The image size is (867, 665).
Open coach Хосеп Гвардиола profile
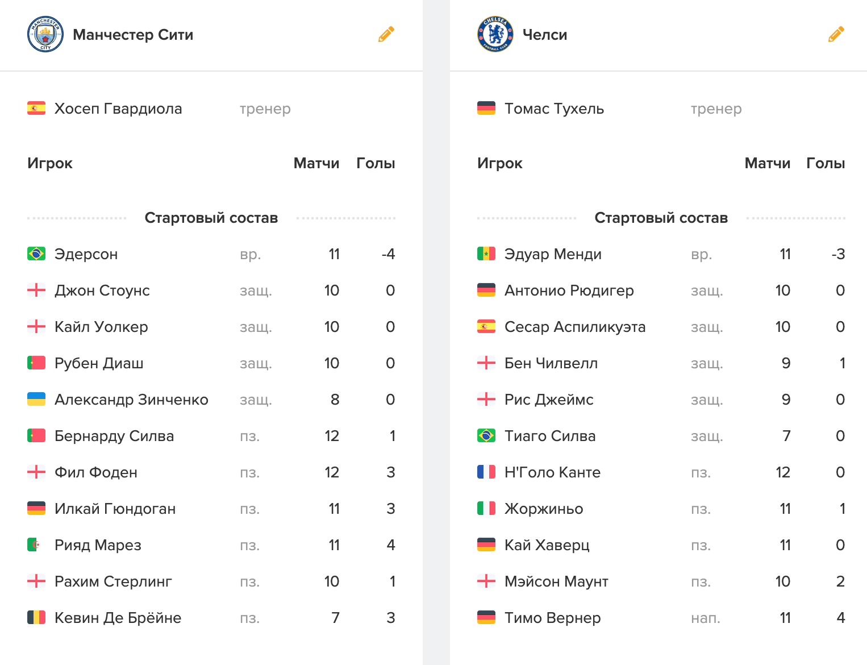pos(118,109)
